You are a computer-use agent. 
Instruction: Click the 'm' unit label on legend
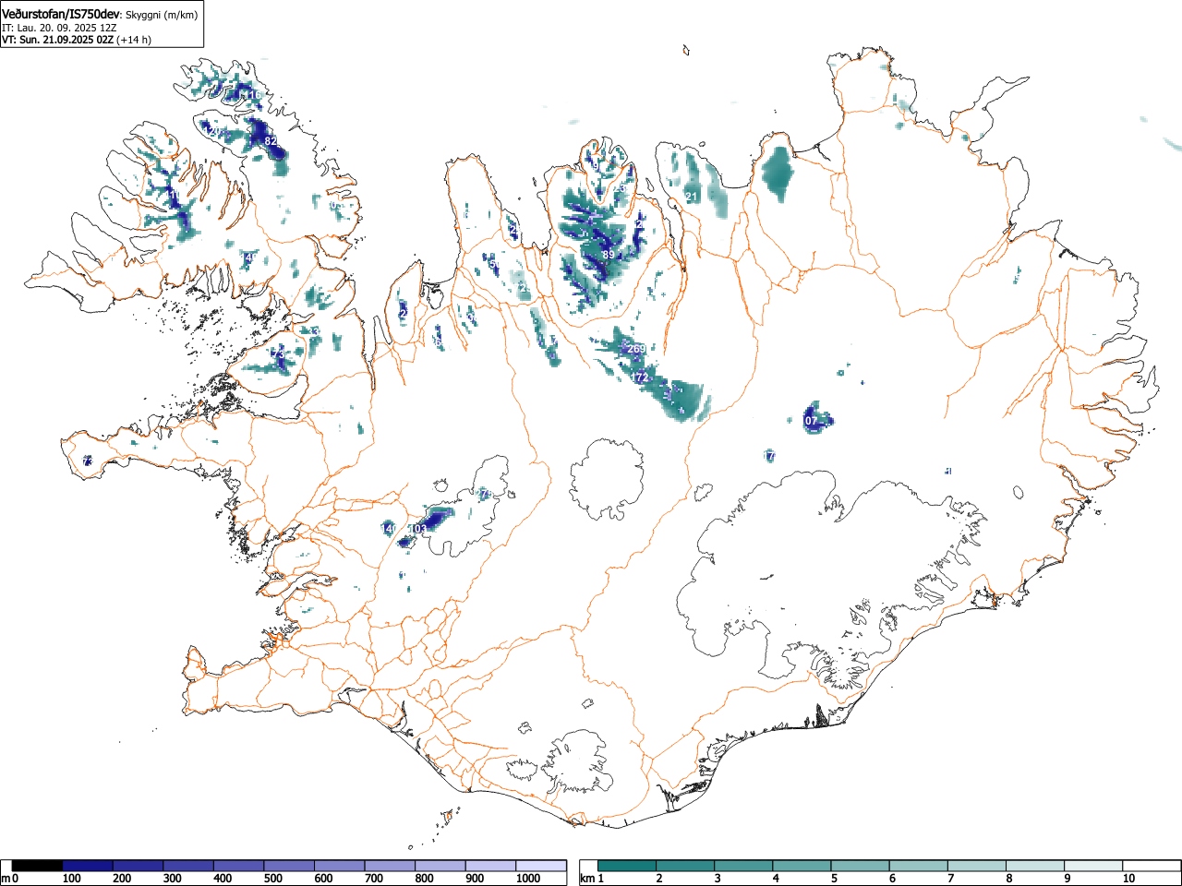pos(6,879)
